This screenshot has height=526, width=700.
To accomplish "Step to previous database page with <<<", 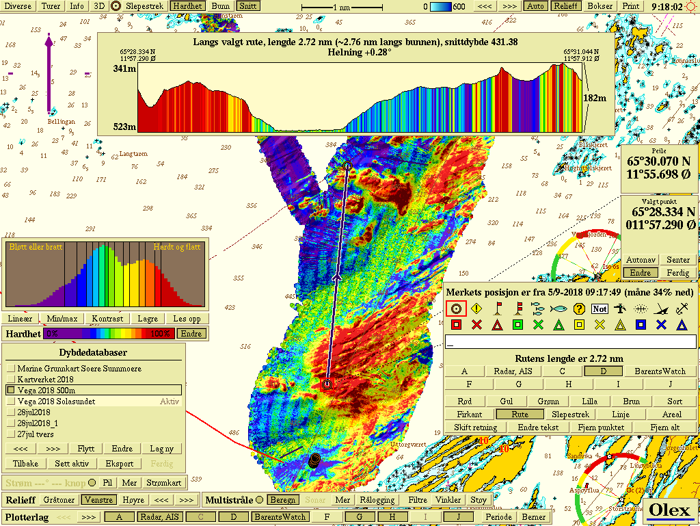I will 21,449.
